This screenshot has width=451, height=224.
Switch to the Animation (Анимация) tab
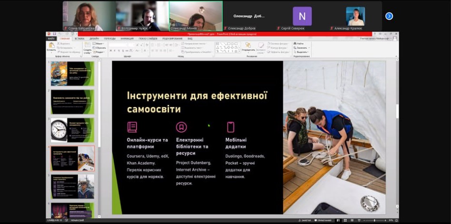[x=127, y=38]
